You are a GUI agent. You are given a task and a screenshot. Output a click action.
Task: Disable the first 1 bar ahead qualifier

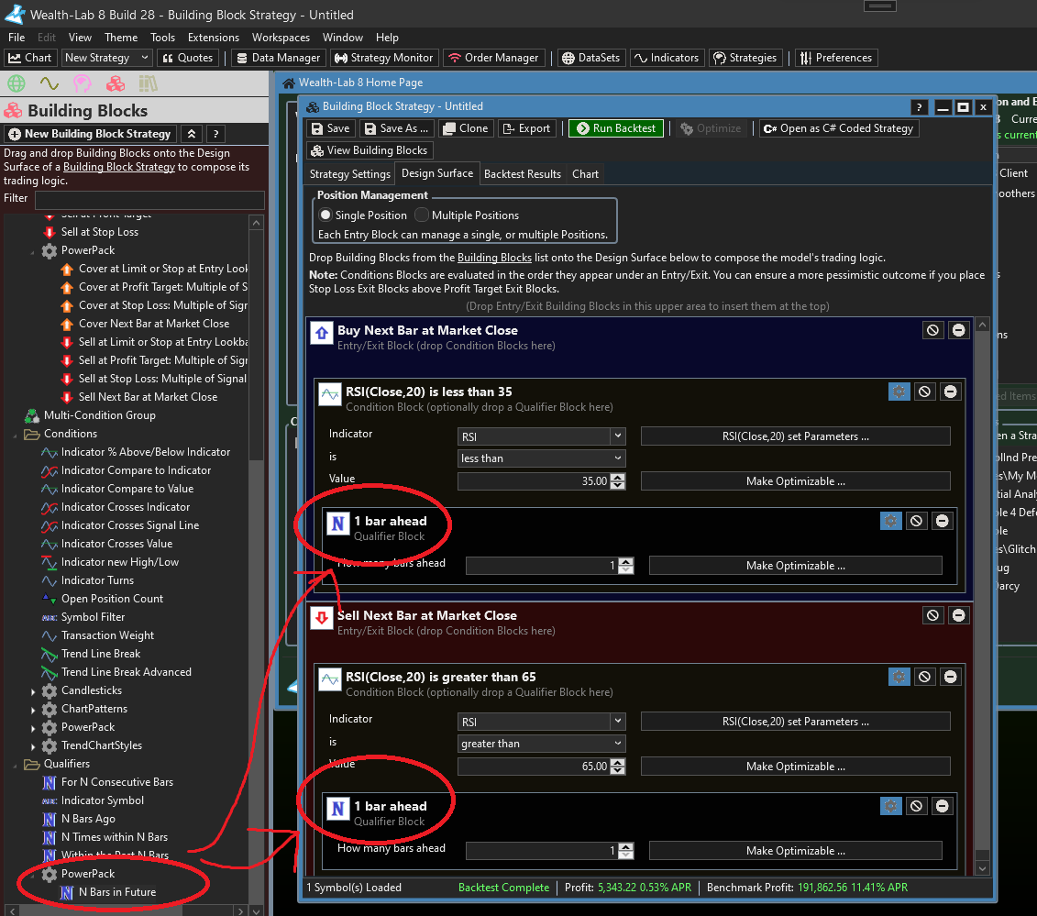pos(916,521)
